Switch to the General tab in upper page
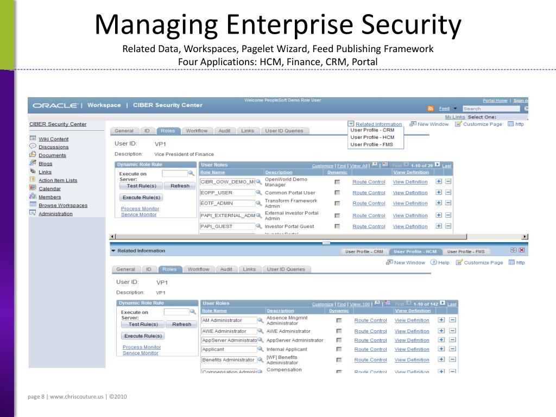 tap(124, 131)
